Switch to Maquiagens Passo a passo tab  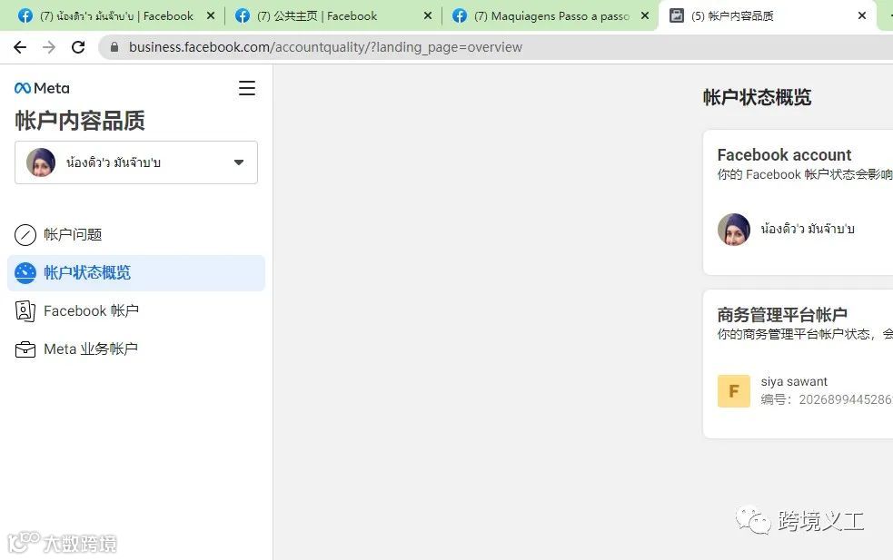(551, 16)
